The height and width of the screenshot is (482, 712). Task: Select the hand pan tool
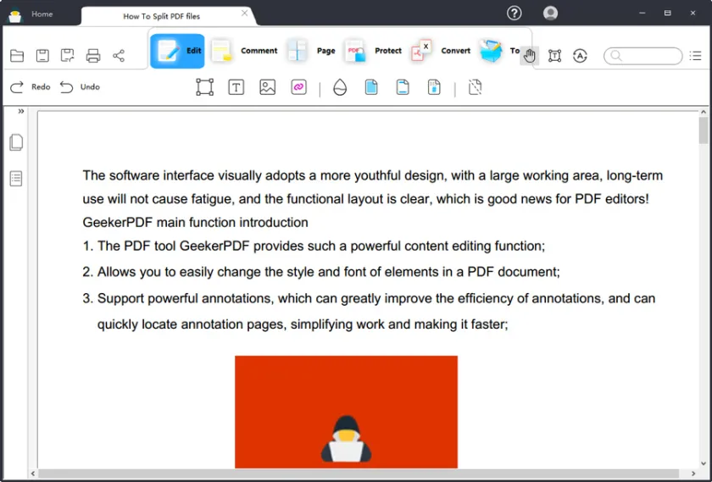[x=530, y=56]
